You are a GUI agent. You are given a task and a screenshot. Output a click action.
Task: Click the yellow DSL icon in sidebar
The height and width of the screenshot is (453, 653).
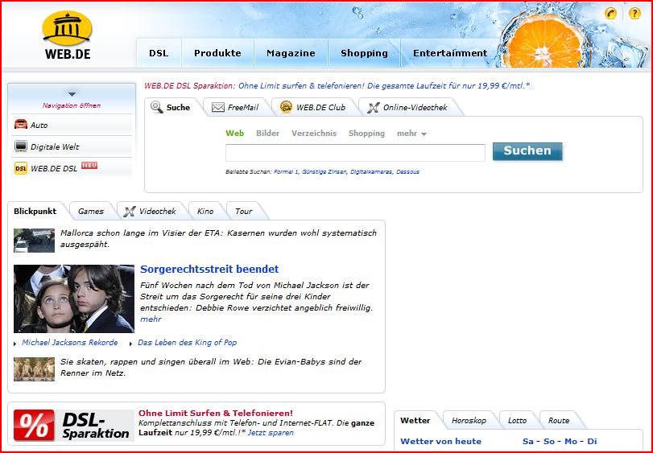(x=21, y=168)
